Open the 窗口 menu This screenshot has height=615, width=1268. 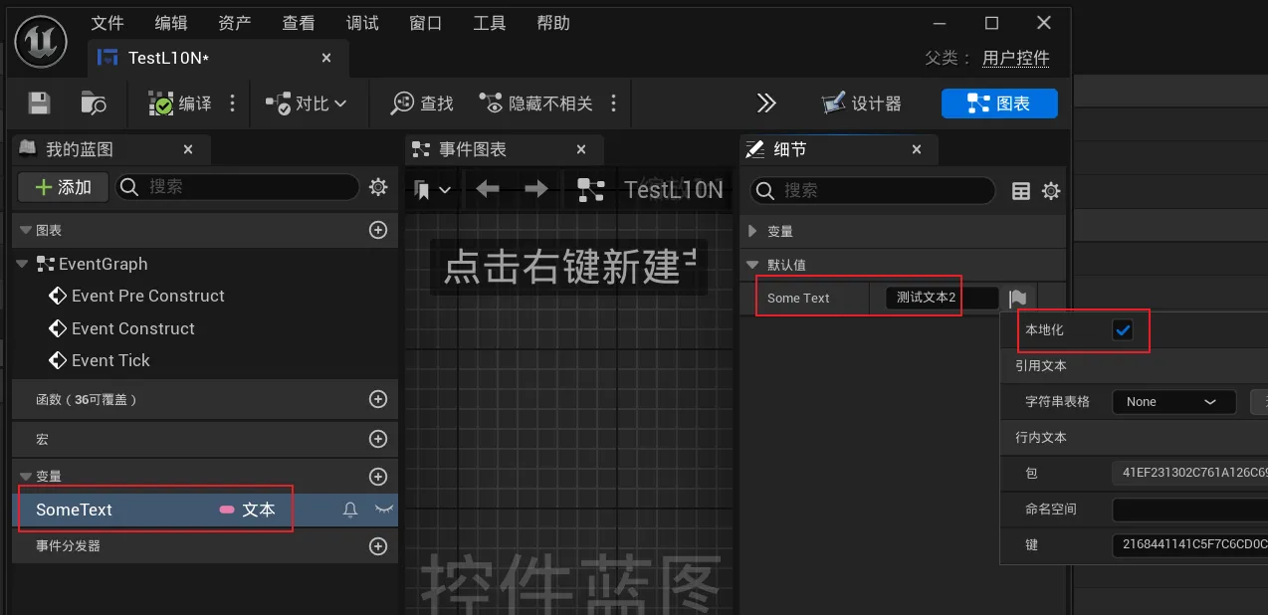[x=425, y=22]
